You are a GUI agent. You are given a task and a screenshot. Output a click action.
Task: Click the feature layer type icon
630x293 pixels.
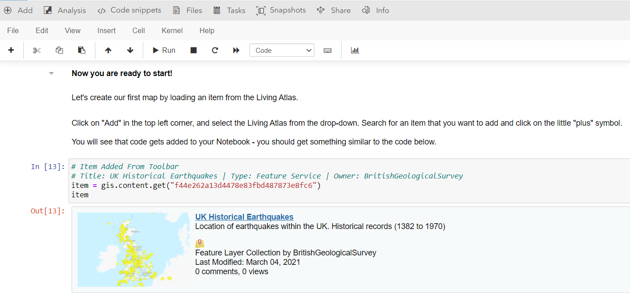point(200,243)
